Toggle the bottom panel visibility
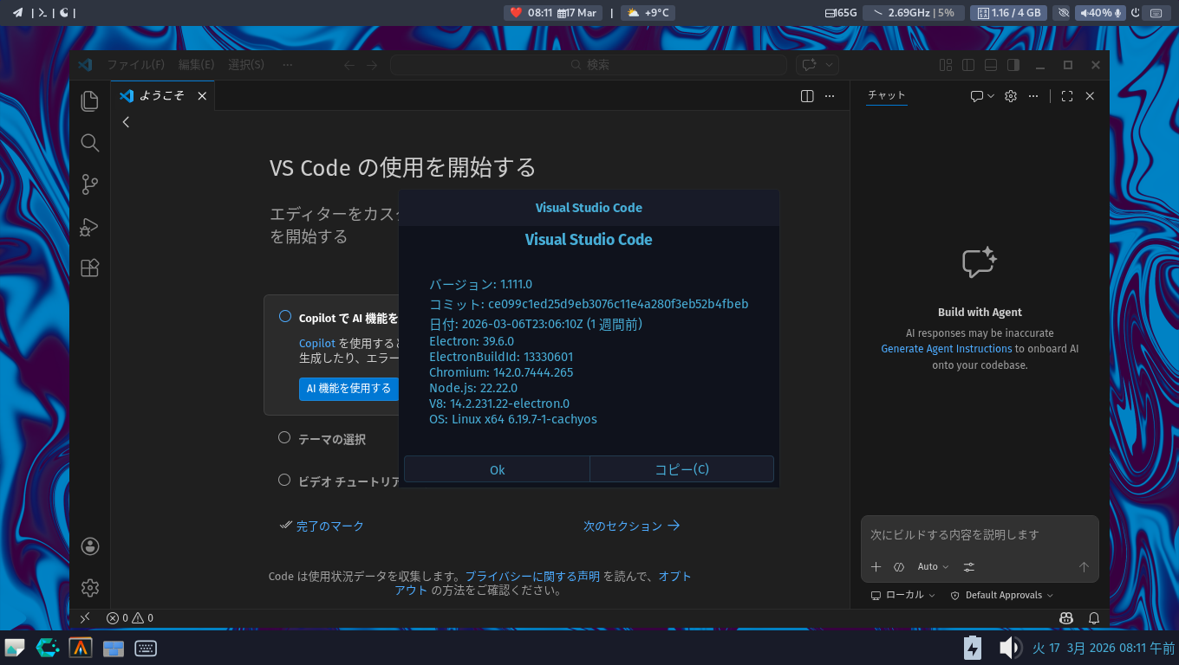1179x665 pixels. (x=991, y=65)
